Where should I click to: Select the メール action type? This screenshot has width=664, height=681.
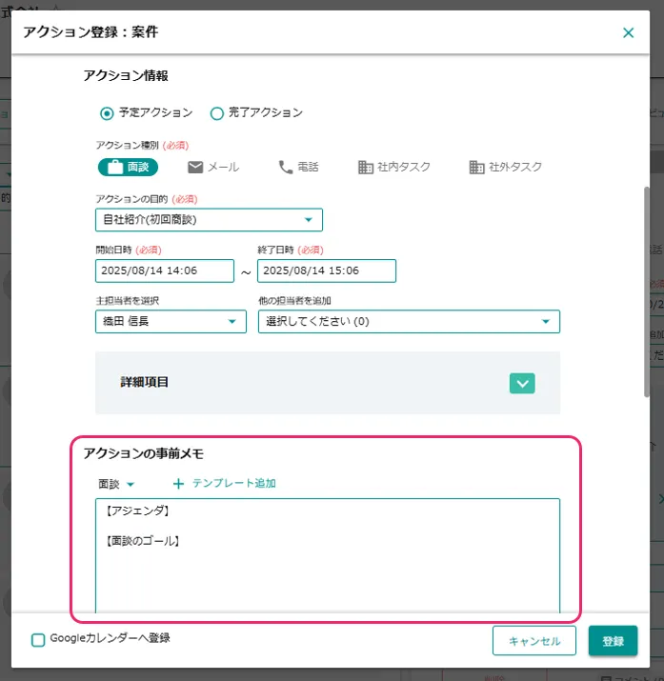212,167
